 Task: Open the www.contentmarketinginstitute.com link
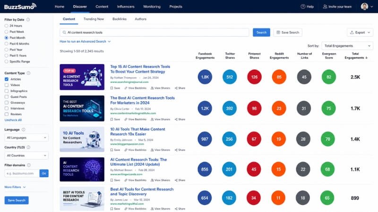[133, 113]
